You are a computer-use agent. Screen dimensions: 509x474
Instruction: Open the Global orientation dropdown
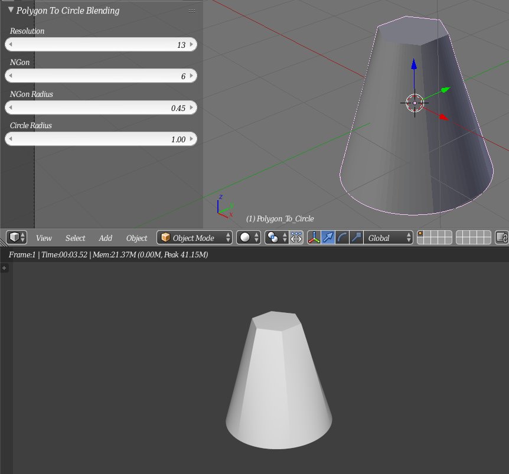click(x=389, y=237)
